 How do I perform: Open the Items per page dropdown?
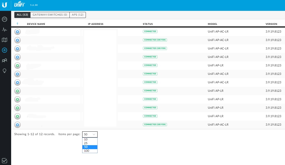(x=90, y=134)
